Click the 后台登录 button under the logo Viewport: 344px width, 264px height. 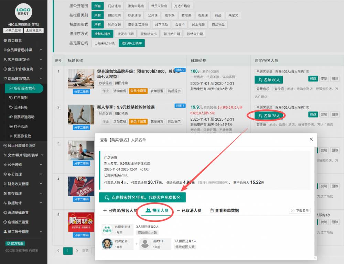coord(34,30)
